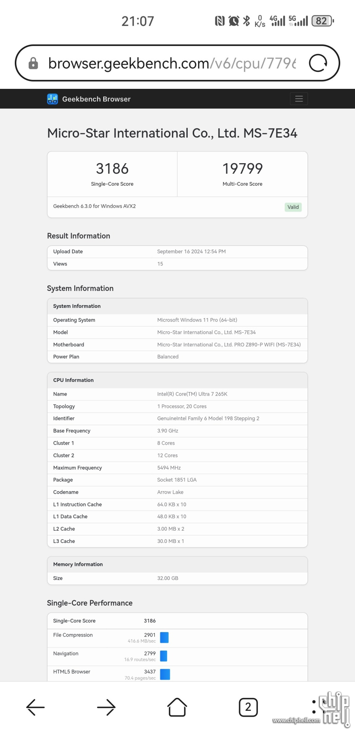This screenshot has width=355, height=733.
Task: Select the Geekbench 6.3.0 for Windows AVX2 text
Action: (95, 206)
